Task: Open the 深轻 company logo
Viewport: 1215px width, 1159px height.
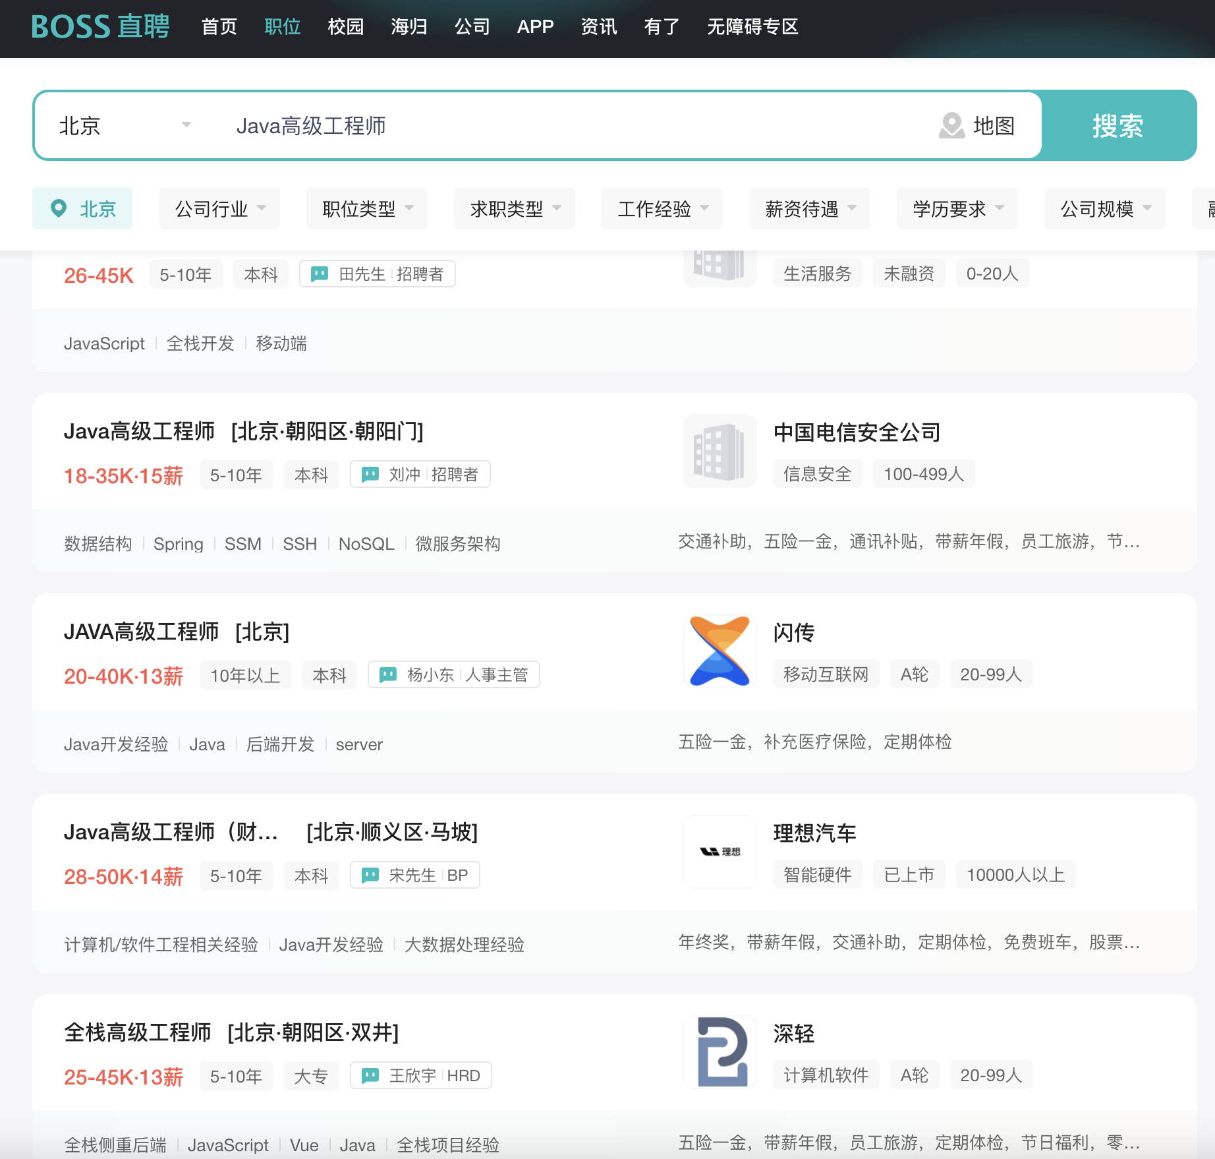Action: tap(720, 1052)
